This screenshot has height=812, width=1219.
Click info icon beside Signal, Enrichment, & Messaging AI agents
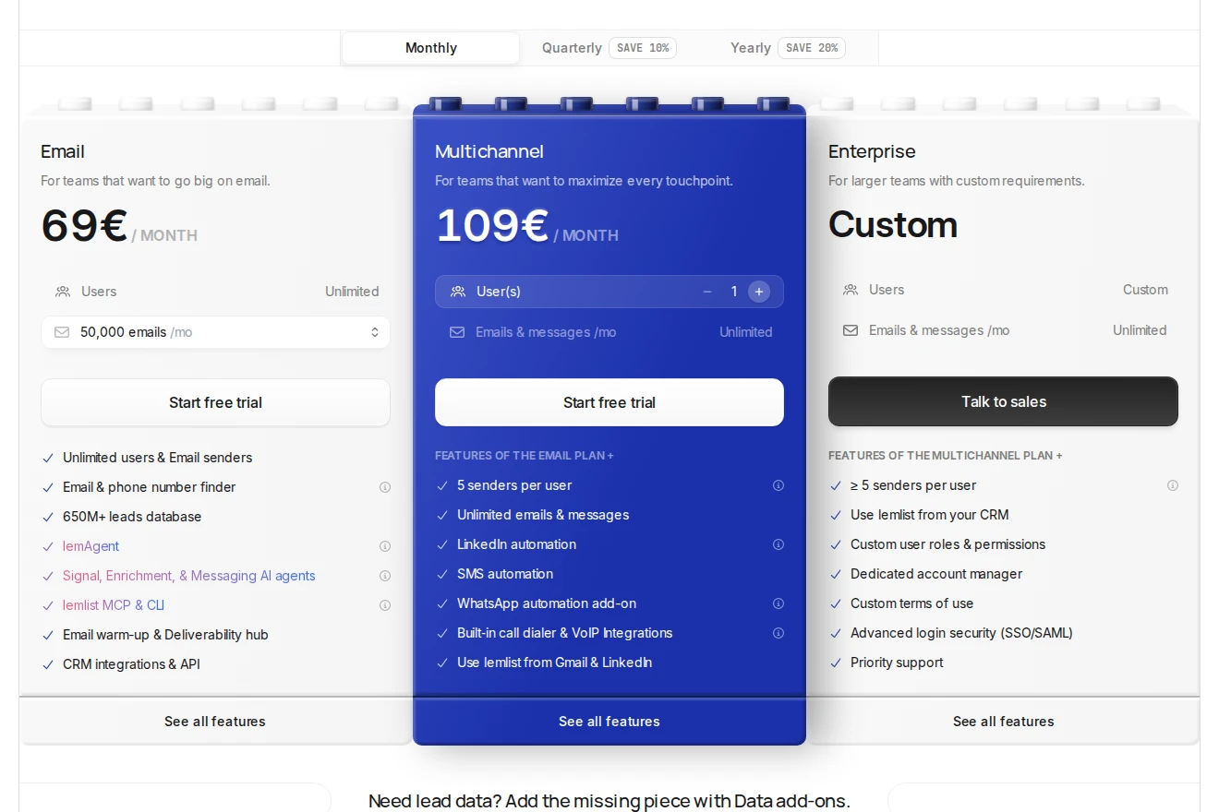385,576
